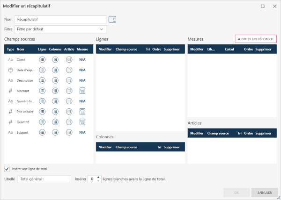Add Prix unitaire as a measure

(82, 111)
